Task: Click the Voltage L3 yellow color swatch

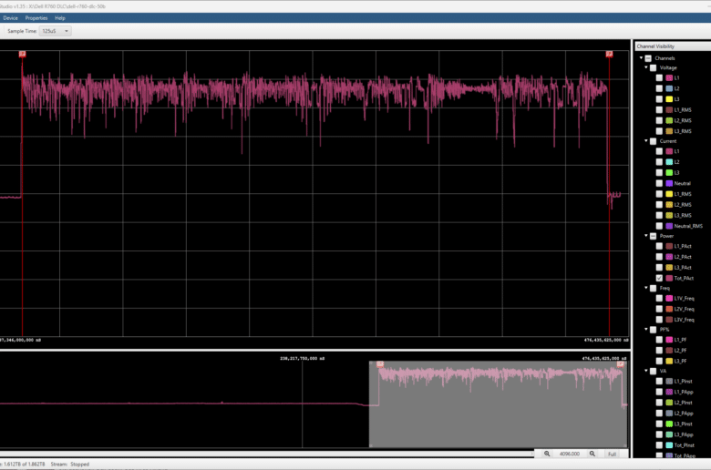Action: (x=669, y=98)
